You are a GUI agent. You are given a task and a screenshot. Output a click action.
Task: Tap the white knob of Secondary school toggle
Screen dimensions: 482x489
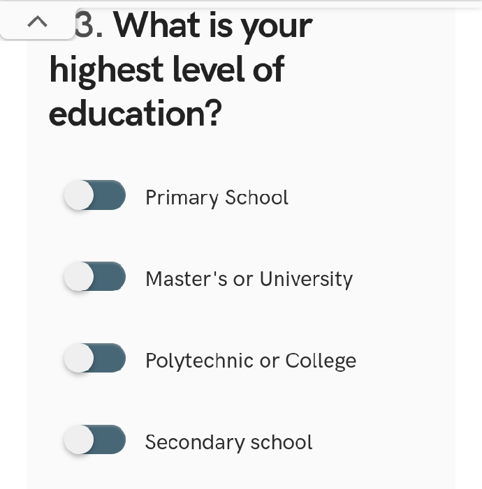coord(79,440)
